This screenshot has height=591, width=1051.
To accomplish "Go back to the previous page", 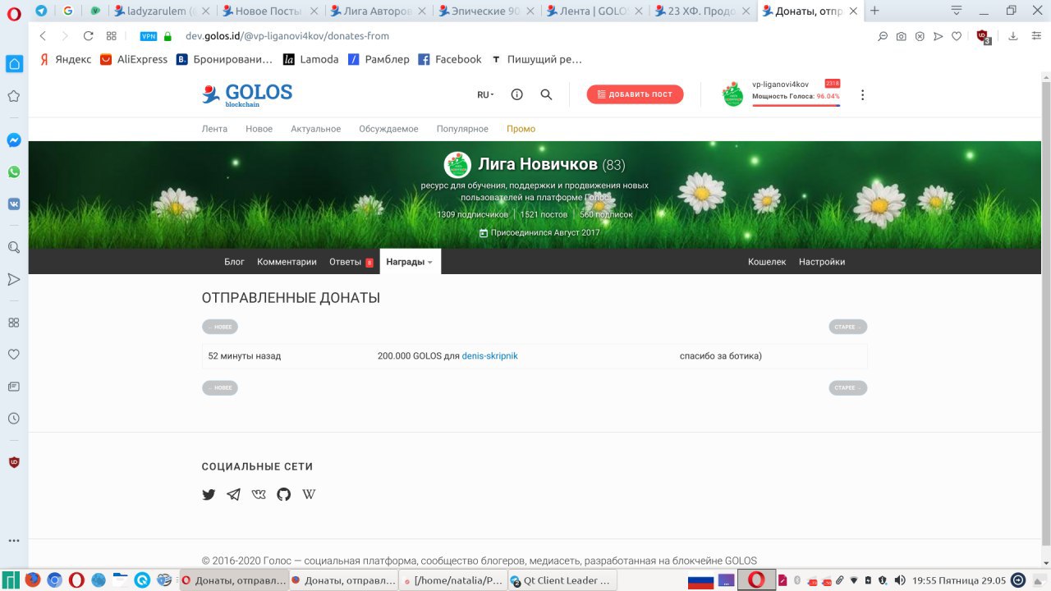I will (43, 36).
